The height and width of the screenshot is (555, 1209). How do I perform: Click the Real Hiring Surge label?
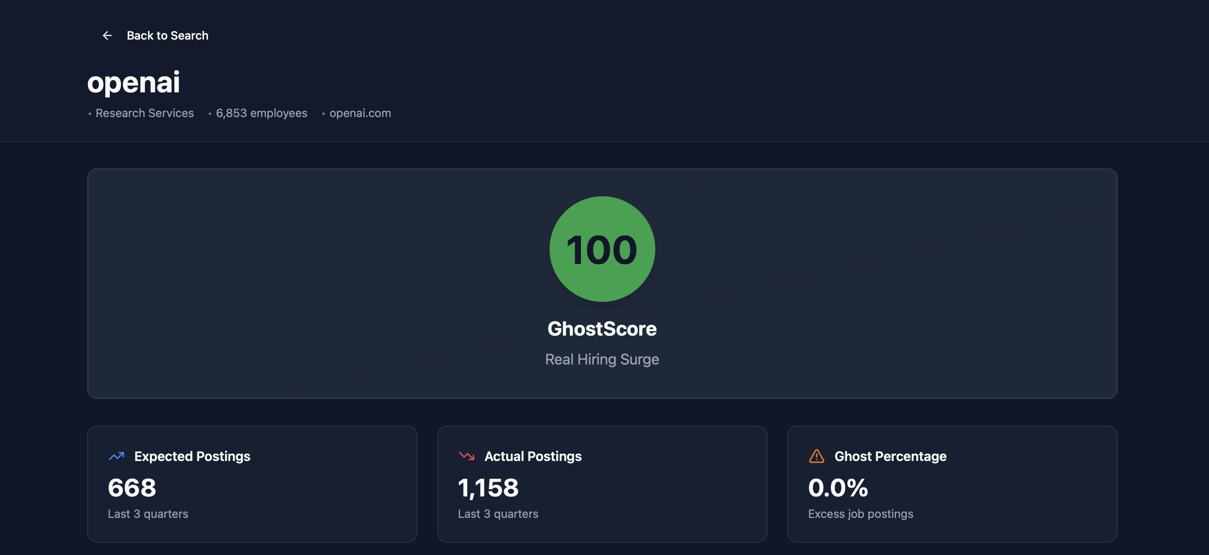pyautogui.click(x=602, y=360)
